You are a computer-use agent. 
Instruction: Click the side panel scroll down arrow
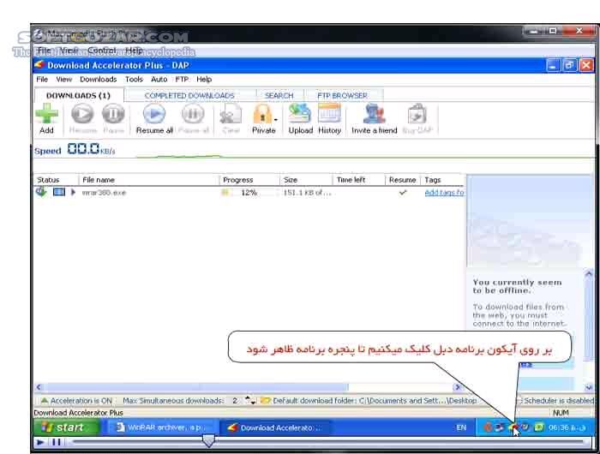click(x=589, y=387)
